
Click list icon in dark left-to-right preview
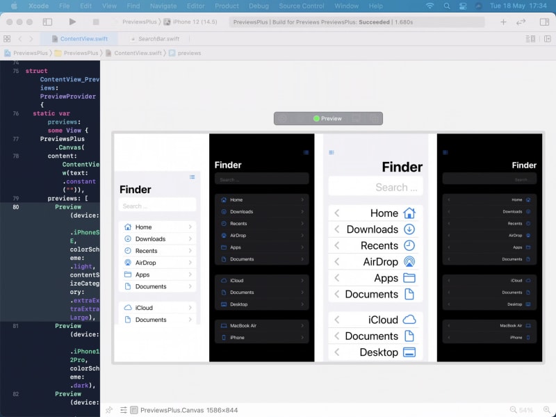tap(306, 152)
